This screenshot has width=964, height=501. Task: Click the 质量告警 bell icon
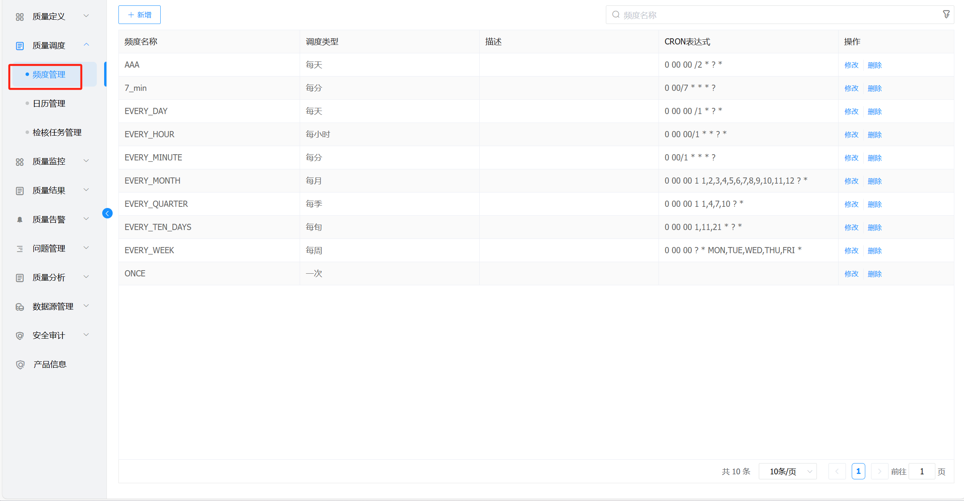coord(20,220)
